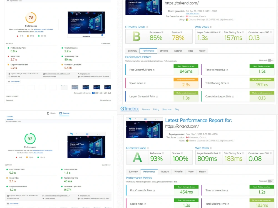Click the last filmstrip thumbnail in 78 report
The image size is (278, 208).
108,87
